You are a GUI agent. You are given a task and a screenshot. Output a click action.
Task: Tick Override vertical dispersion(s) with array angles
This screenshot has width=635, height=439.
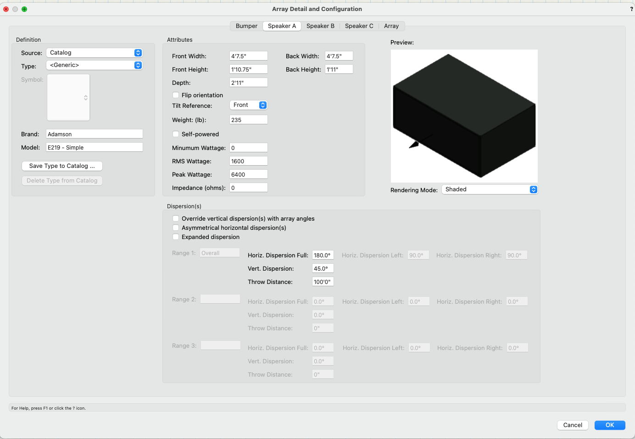pos(176,219)
